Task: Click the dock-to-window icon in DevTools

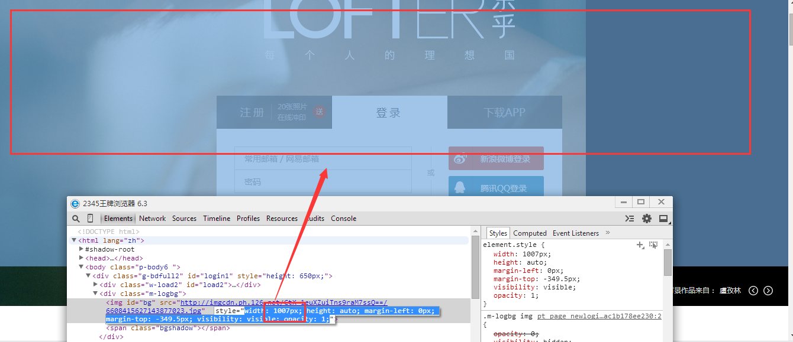Action: click(663, 219)
